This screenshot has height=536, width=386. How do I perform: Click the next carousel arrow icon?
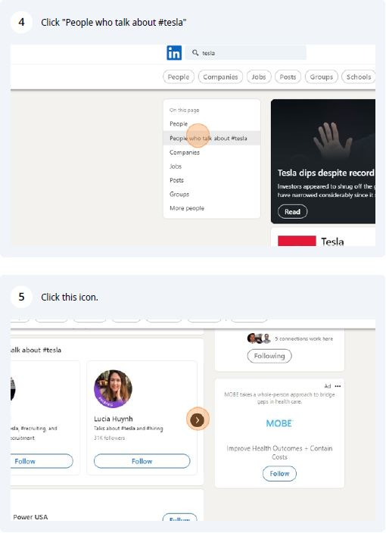click(198, 419)
